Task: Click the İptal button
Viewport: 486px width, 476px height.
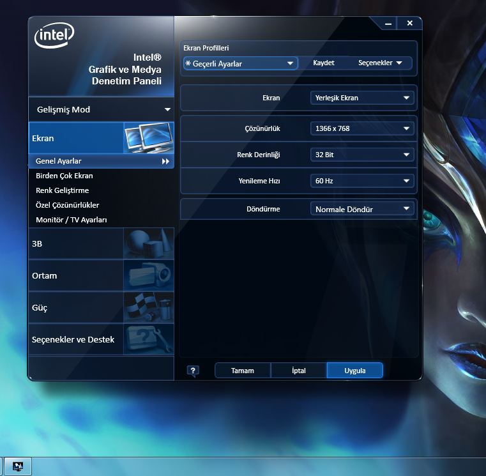Action: click(x=299, y=371)
